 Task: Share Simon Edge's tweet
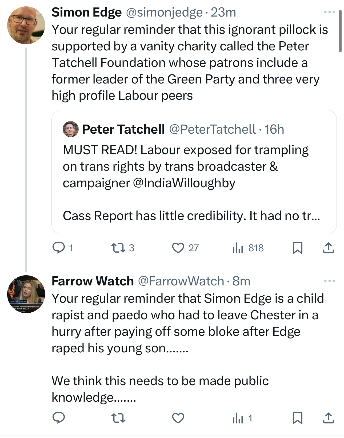pyautogui.click(x=328, y=248)
